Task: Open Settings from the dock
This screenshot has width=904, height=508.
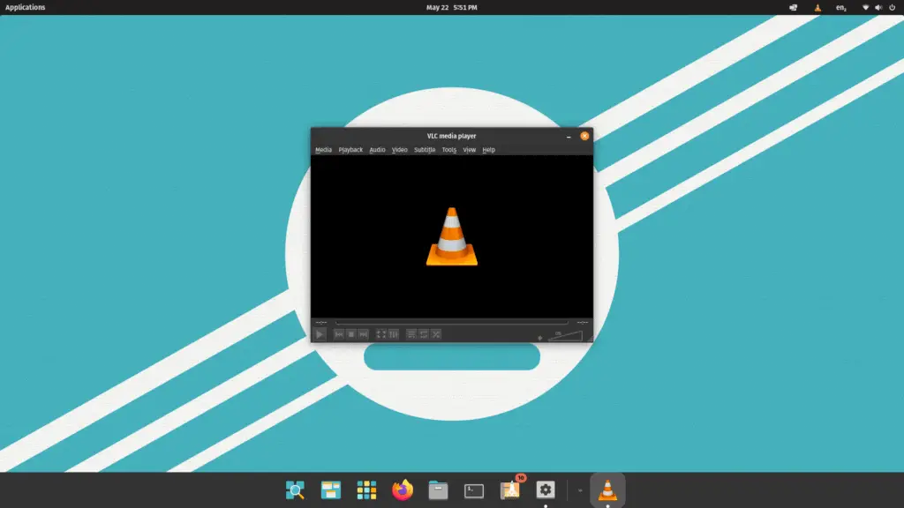Action: pos(546,490)
